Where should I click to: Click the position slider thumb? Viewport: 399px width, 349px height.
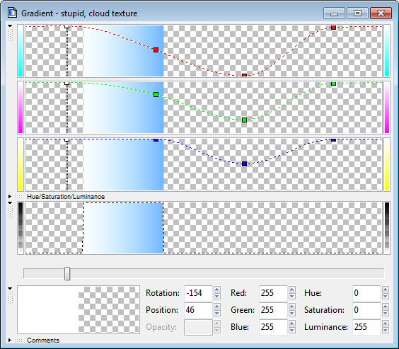pyautogui.click(x=67, y=273)
